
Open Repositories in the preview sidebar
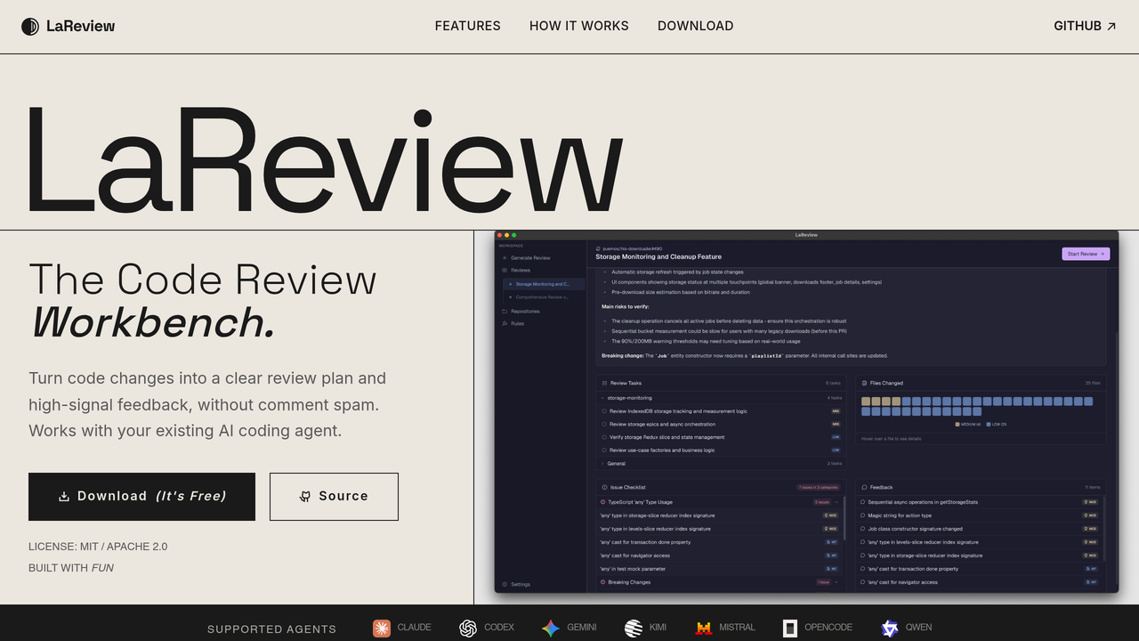tap(525, 311)
